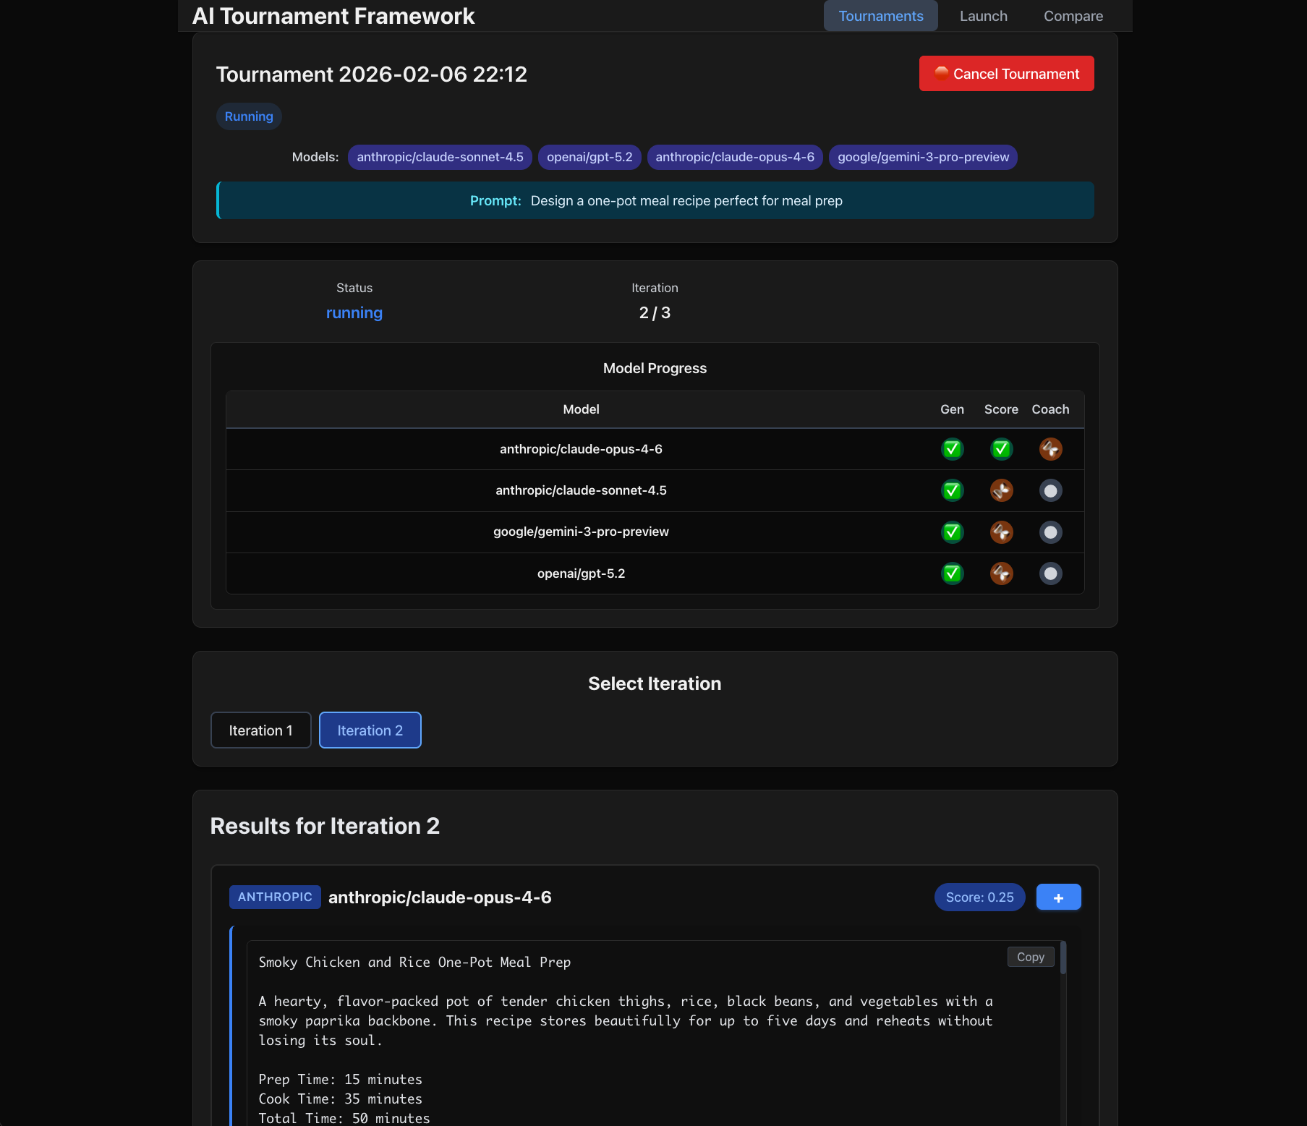The height and width of the screenshot is (1126, 1307).
Task: Switch to the Tournaments tab
Action: (x=880, y=15)
